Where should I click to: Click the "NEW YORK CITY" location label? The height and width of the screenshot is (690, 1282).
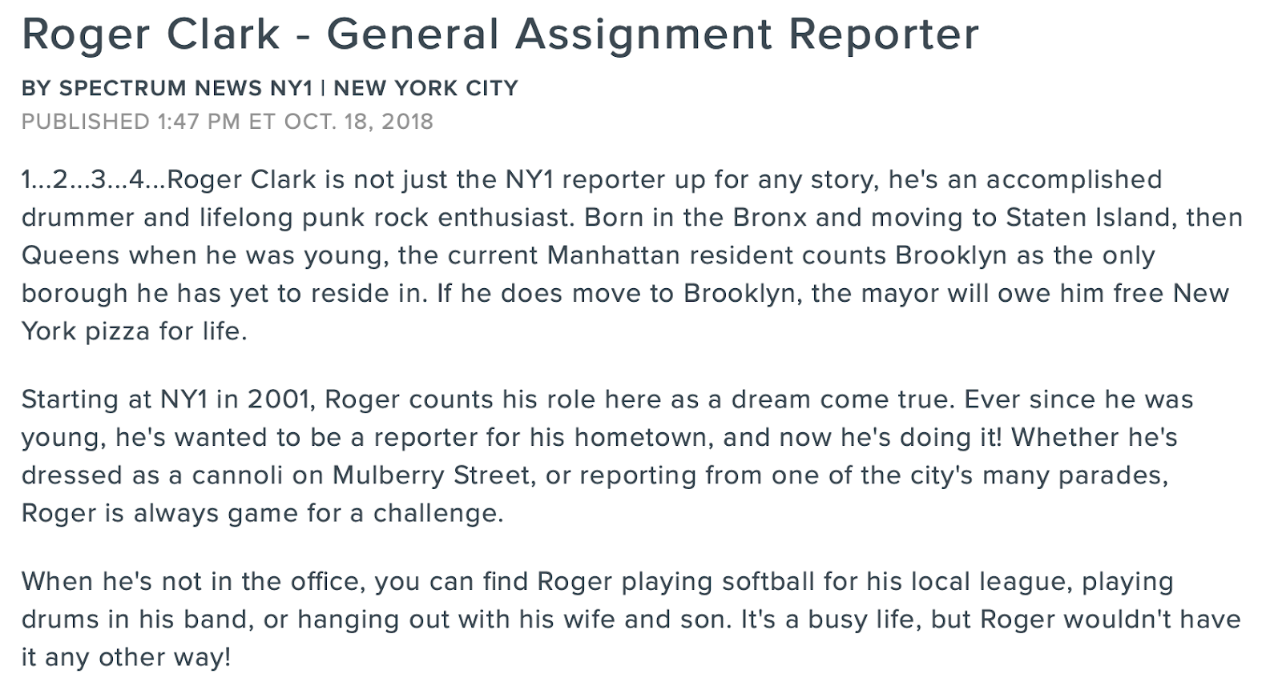pyautogui.click(x=425, y=88)
